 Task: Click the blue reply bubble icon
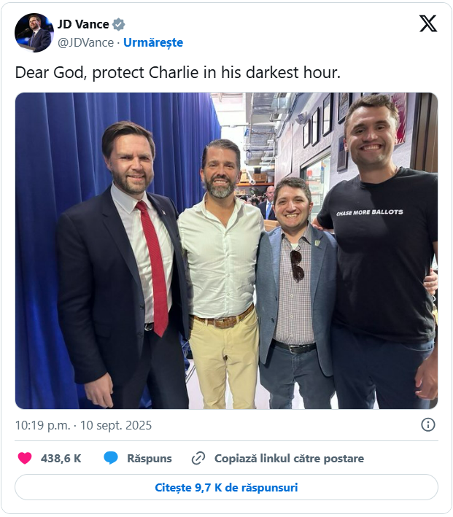[x=111, y=458]
